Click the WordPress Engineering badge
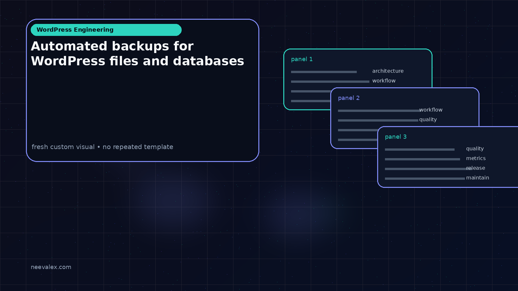 [x=106, y=30]
